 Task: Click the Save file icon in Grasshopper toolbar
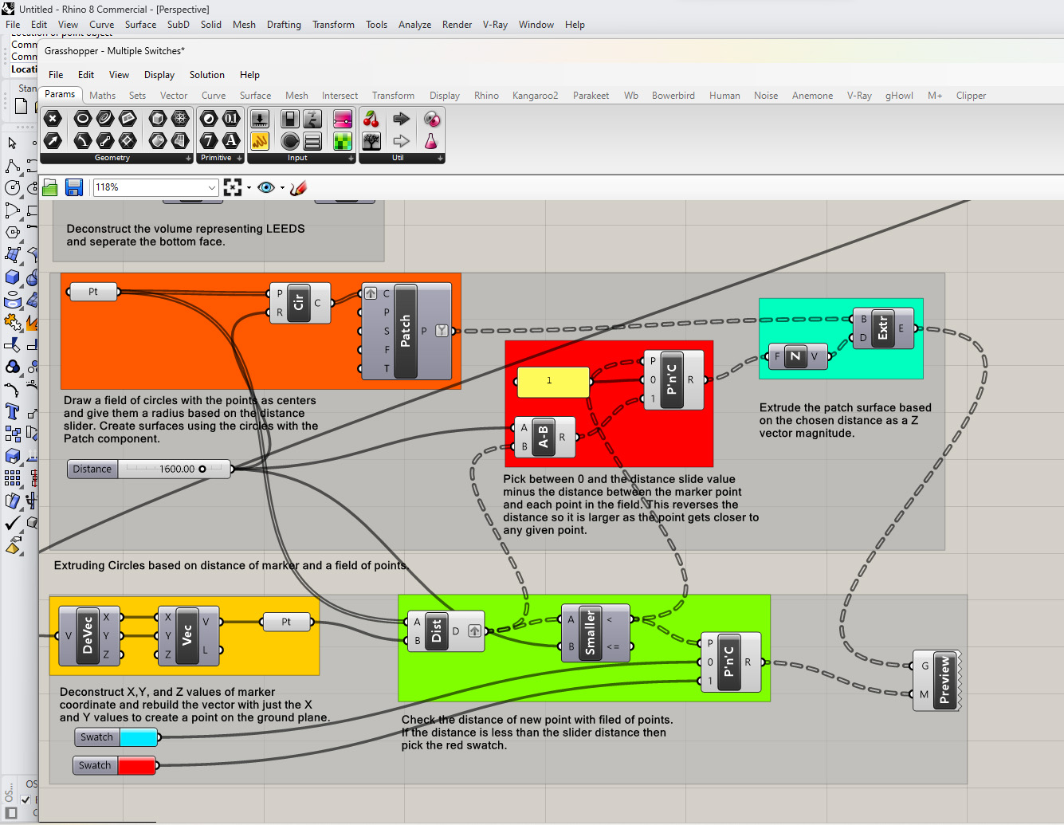(74, 187)
